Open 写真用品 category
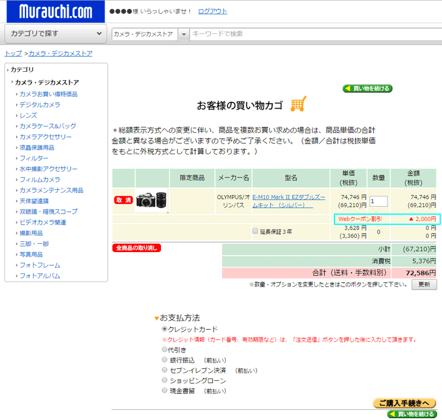 pos(31,254)
